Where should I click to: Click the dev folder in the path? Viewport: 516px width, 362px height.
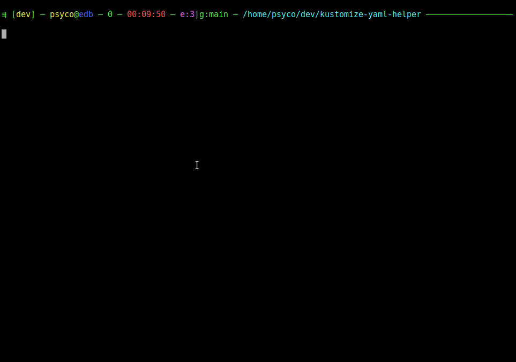(x=308, y=14)
